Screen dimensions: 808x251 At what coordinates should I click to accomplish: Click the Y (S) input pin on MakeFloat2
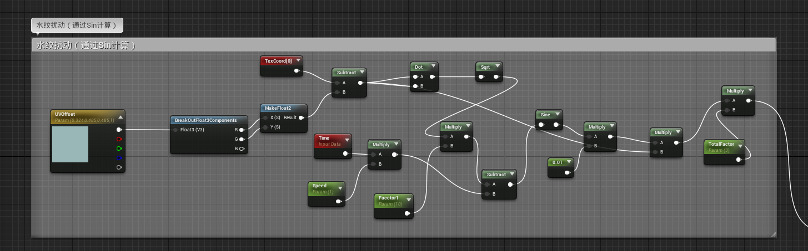coord(266,127)
